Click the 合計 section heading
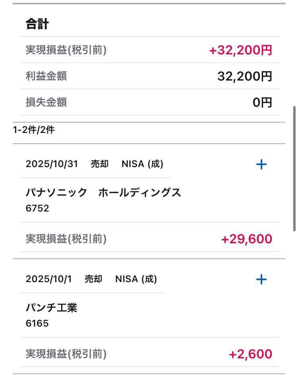The width and height of the screenshot is (298, 375). pos(37,24)
